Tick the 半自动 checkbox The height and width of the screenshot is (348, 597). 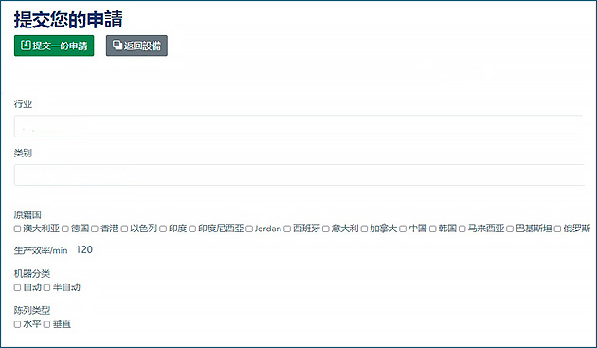point(46,287)
